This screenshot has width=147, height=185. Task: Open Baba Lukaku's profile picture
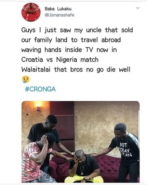31,12
